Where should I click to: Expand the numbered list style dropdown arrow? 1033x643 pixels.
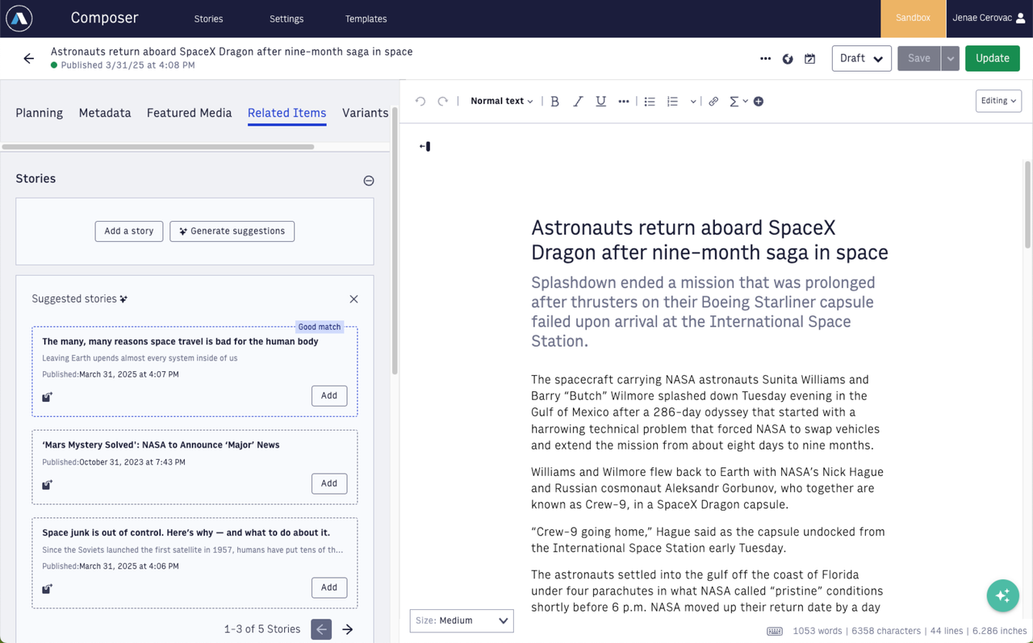pyautogui.click(x=692, y=102)
